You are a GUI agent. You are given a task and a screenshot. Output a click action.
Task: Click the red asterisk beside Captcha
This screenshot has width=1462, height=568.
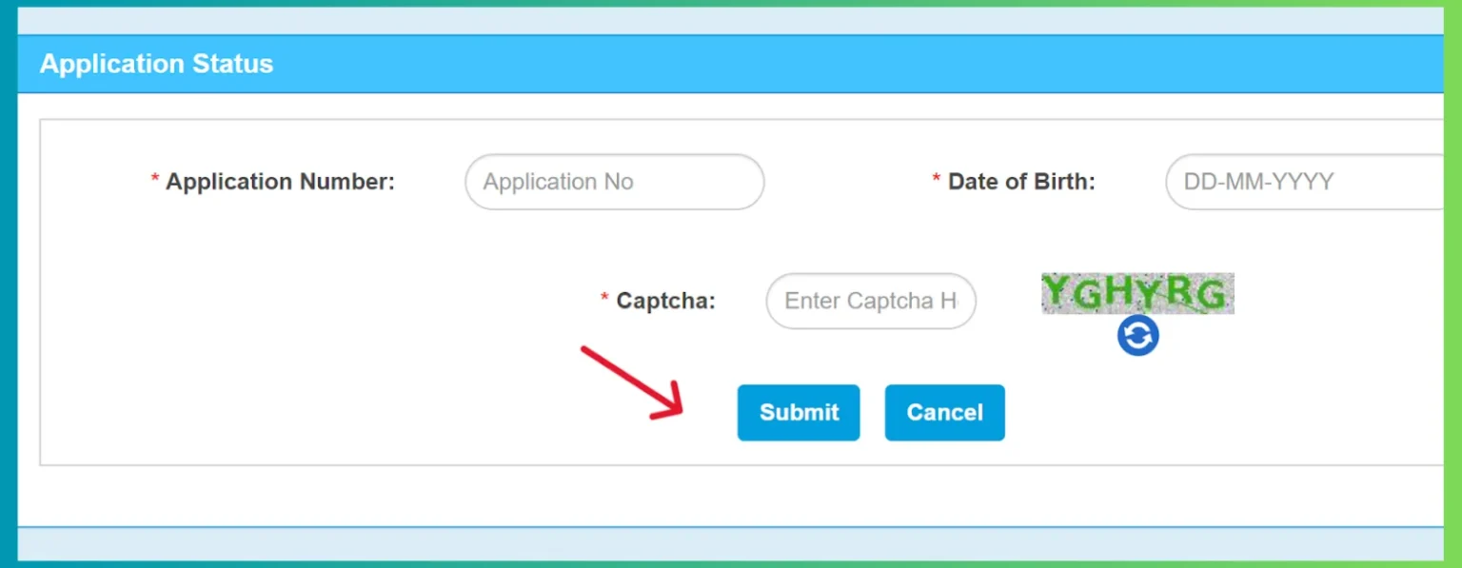click(x=603, y=296)
